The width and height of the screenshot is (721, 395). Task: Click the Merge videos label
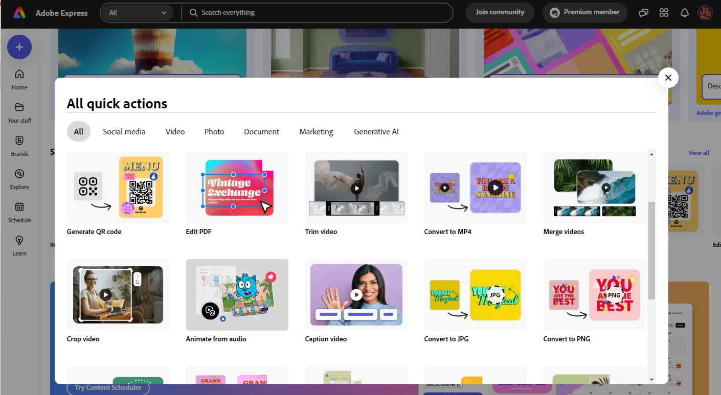[564, 231]
